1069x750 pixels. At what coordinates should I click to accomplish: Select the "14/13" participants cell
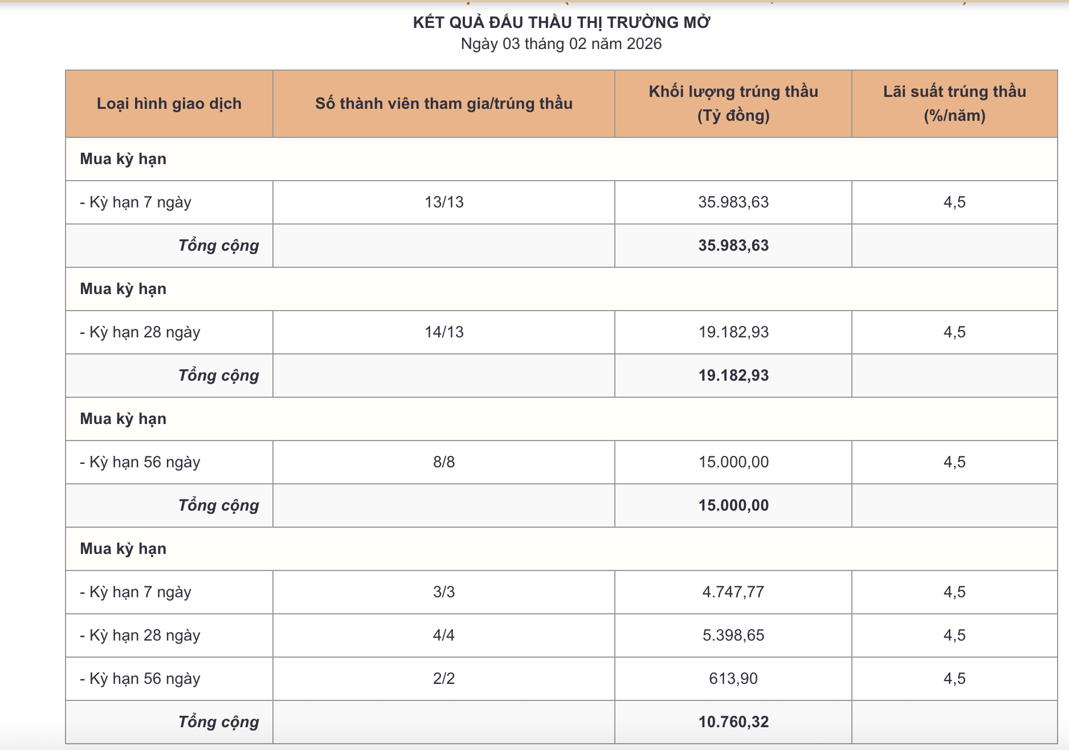pyautogui.click(x=444, y=332)
